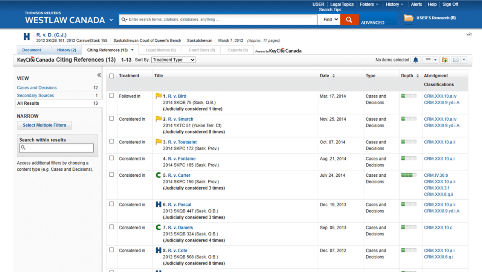
Task: Select the Document tab
Action: tap(34, 50)
